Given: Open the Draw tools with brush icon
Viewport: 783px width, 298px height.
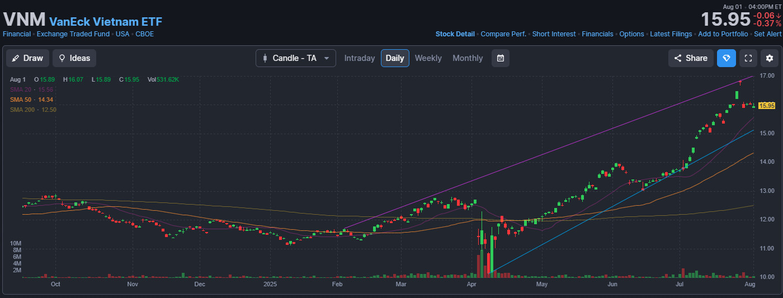Looking at the screenshot, I should (27, 58).
